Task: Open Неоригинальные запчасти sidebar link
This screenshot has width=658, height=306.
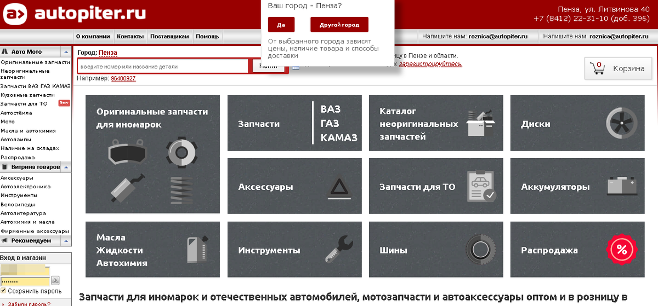Action: (x=25, y=74)
